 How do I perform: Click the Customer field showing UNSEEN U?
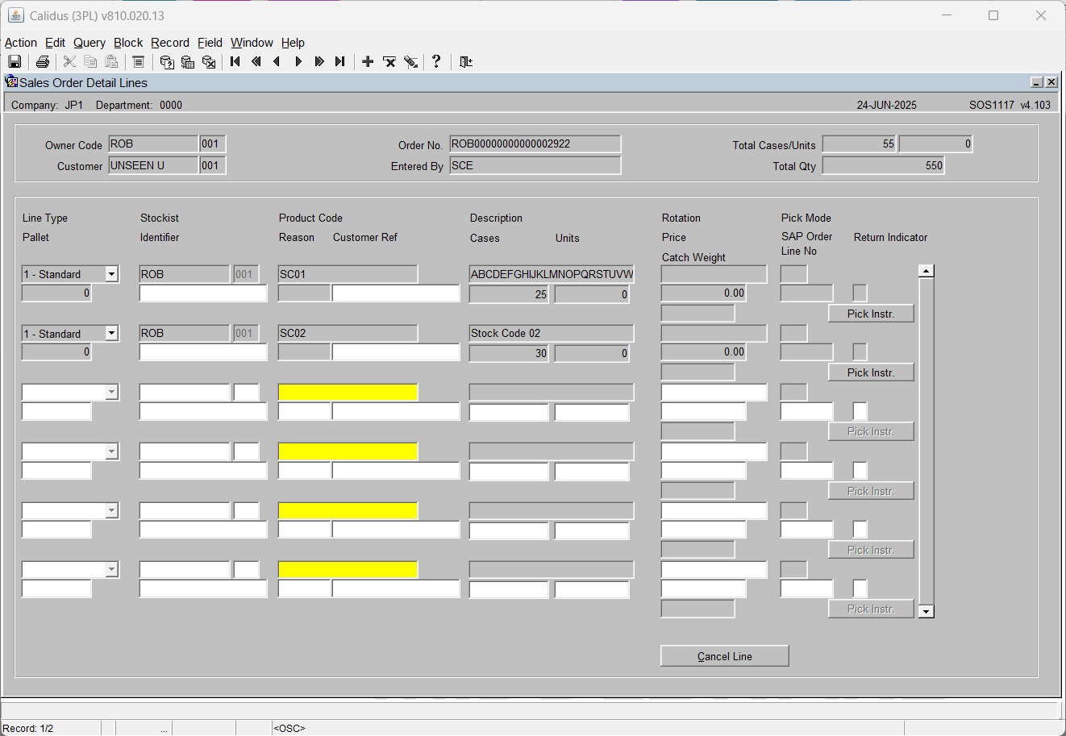(153, 165)
